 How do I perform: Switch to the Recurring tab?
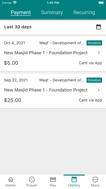coord(84,12)
